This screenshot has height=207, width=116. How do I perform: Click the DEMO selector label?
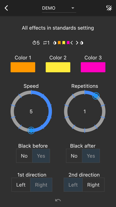coord(49,8)
